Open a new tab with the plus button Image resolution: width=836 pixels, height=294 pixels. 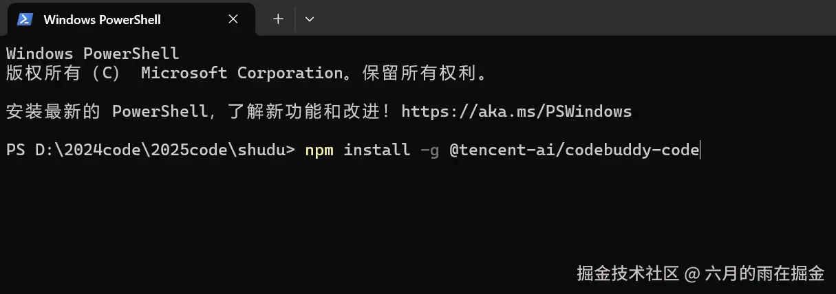click(x=278, y=19)
